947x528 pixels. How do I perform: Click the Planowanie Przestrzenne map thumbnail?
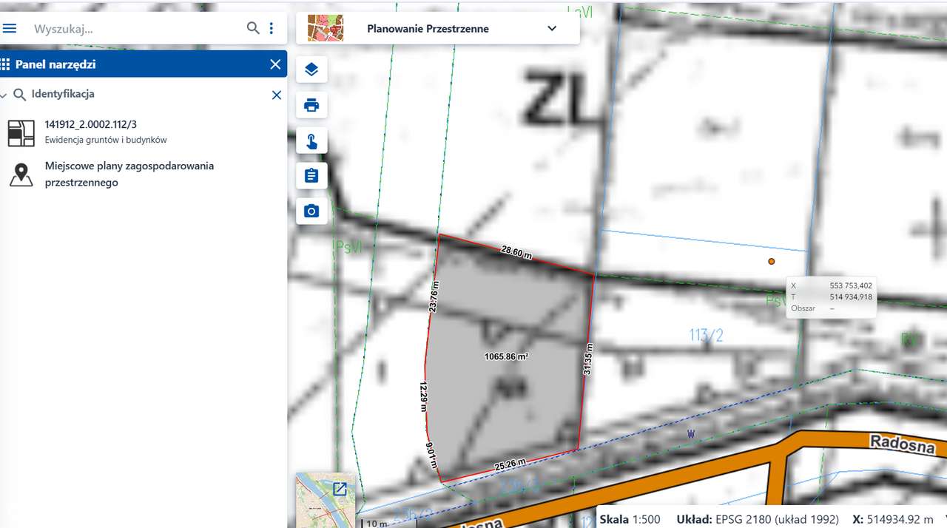(x=326, y=29)
